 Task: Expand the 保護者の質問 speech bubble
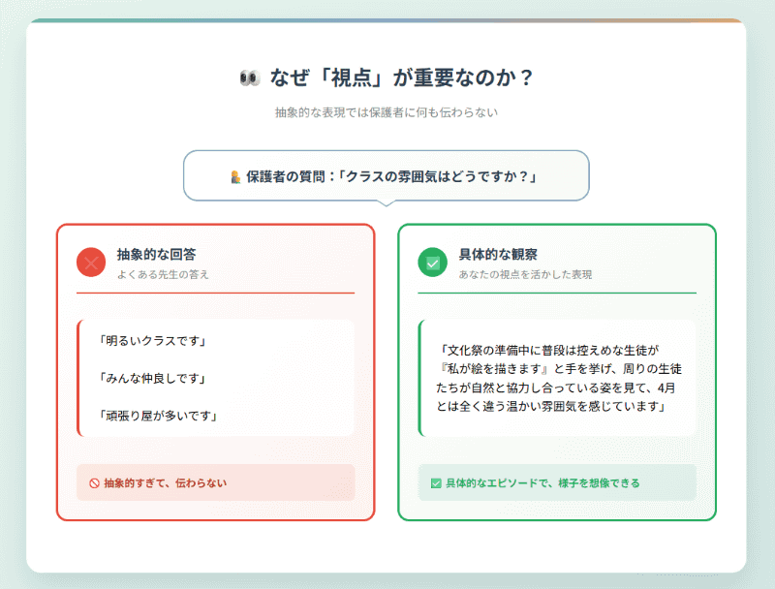[387, 175]
